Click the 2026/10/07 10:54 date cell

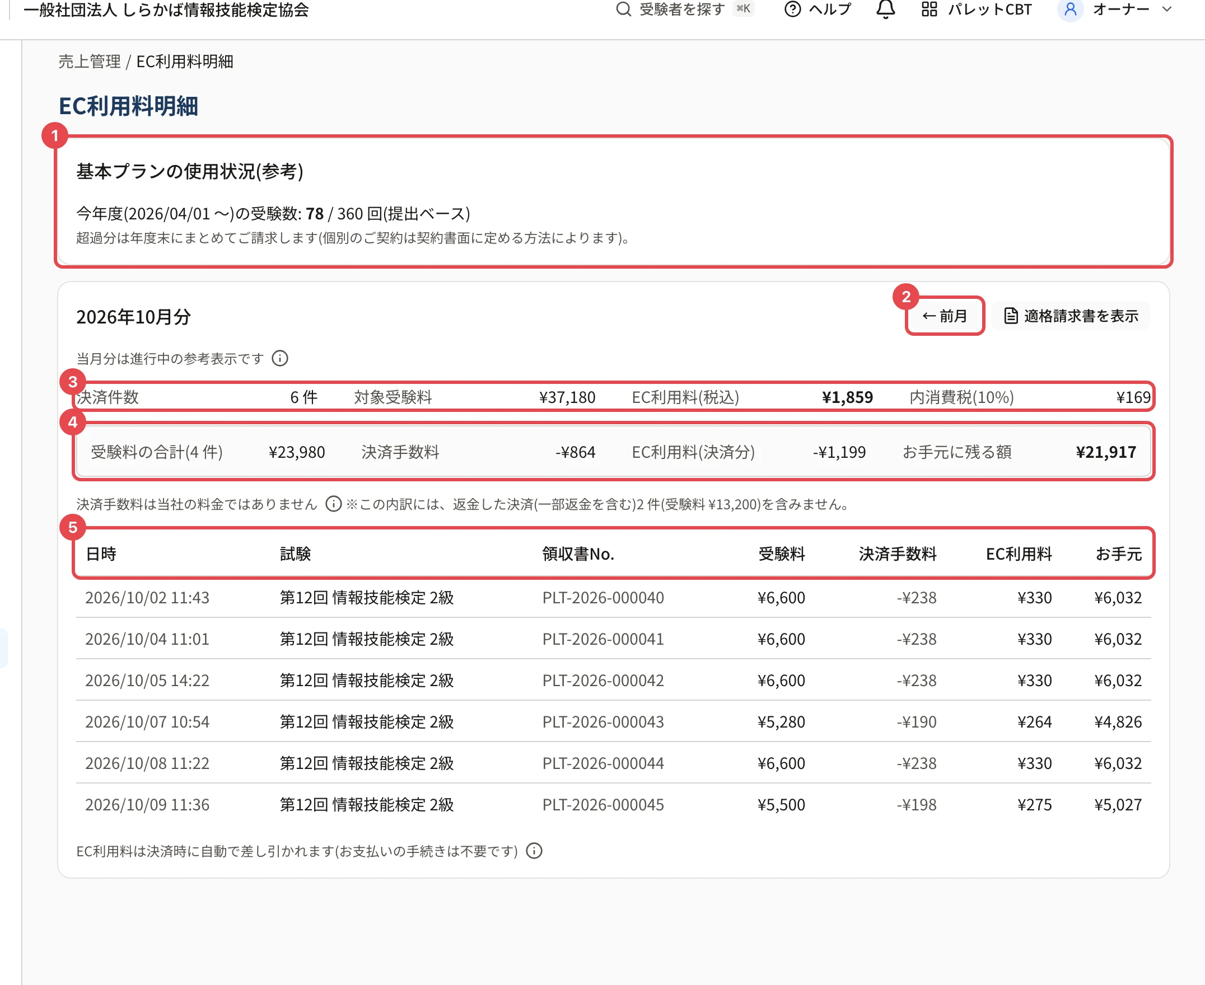click(147, 722)
